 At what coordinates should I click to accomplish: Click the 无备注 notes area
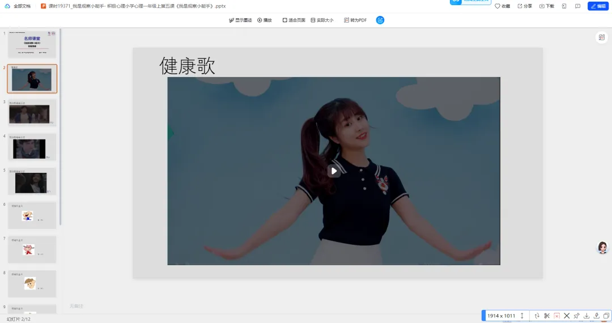76,306
